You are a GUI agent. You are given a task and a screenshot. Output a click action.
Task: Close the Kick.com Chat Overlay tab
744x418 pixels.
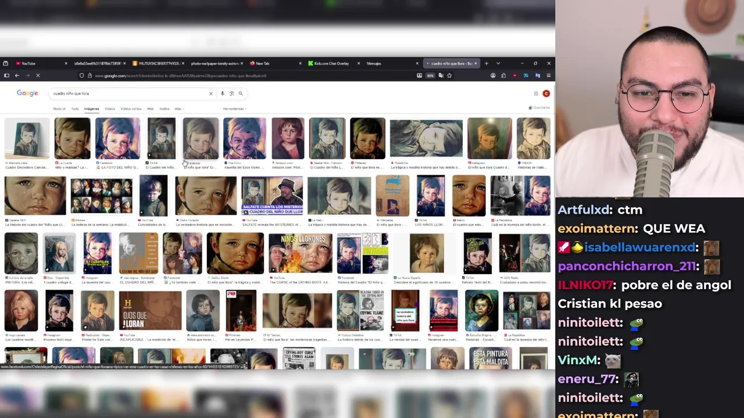pos(359,63)
